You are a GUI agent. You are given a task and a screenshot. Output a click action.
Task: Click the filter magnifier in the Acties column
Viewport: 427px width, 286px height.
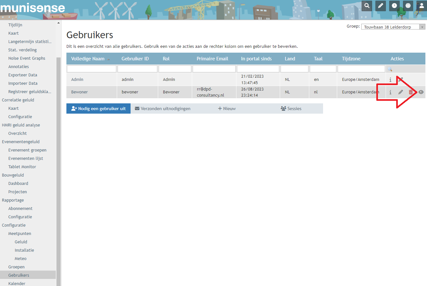(x=390, y=69)
